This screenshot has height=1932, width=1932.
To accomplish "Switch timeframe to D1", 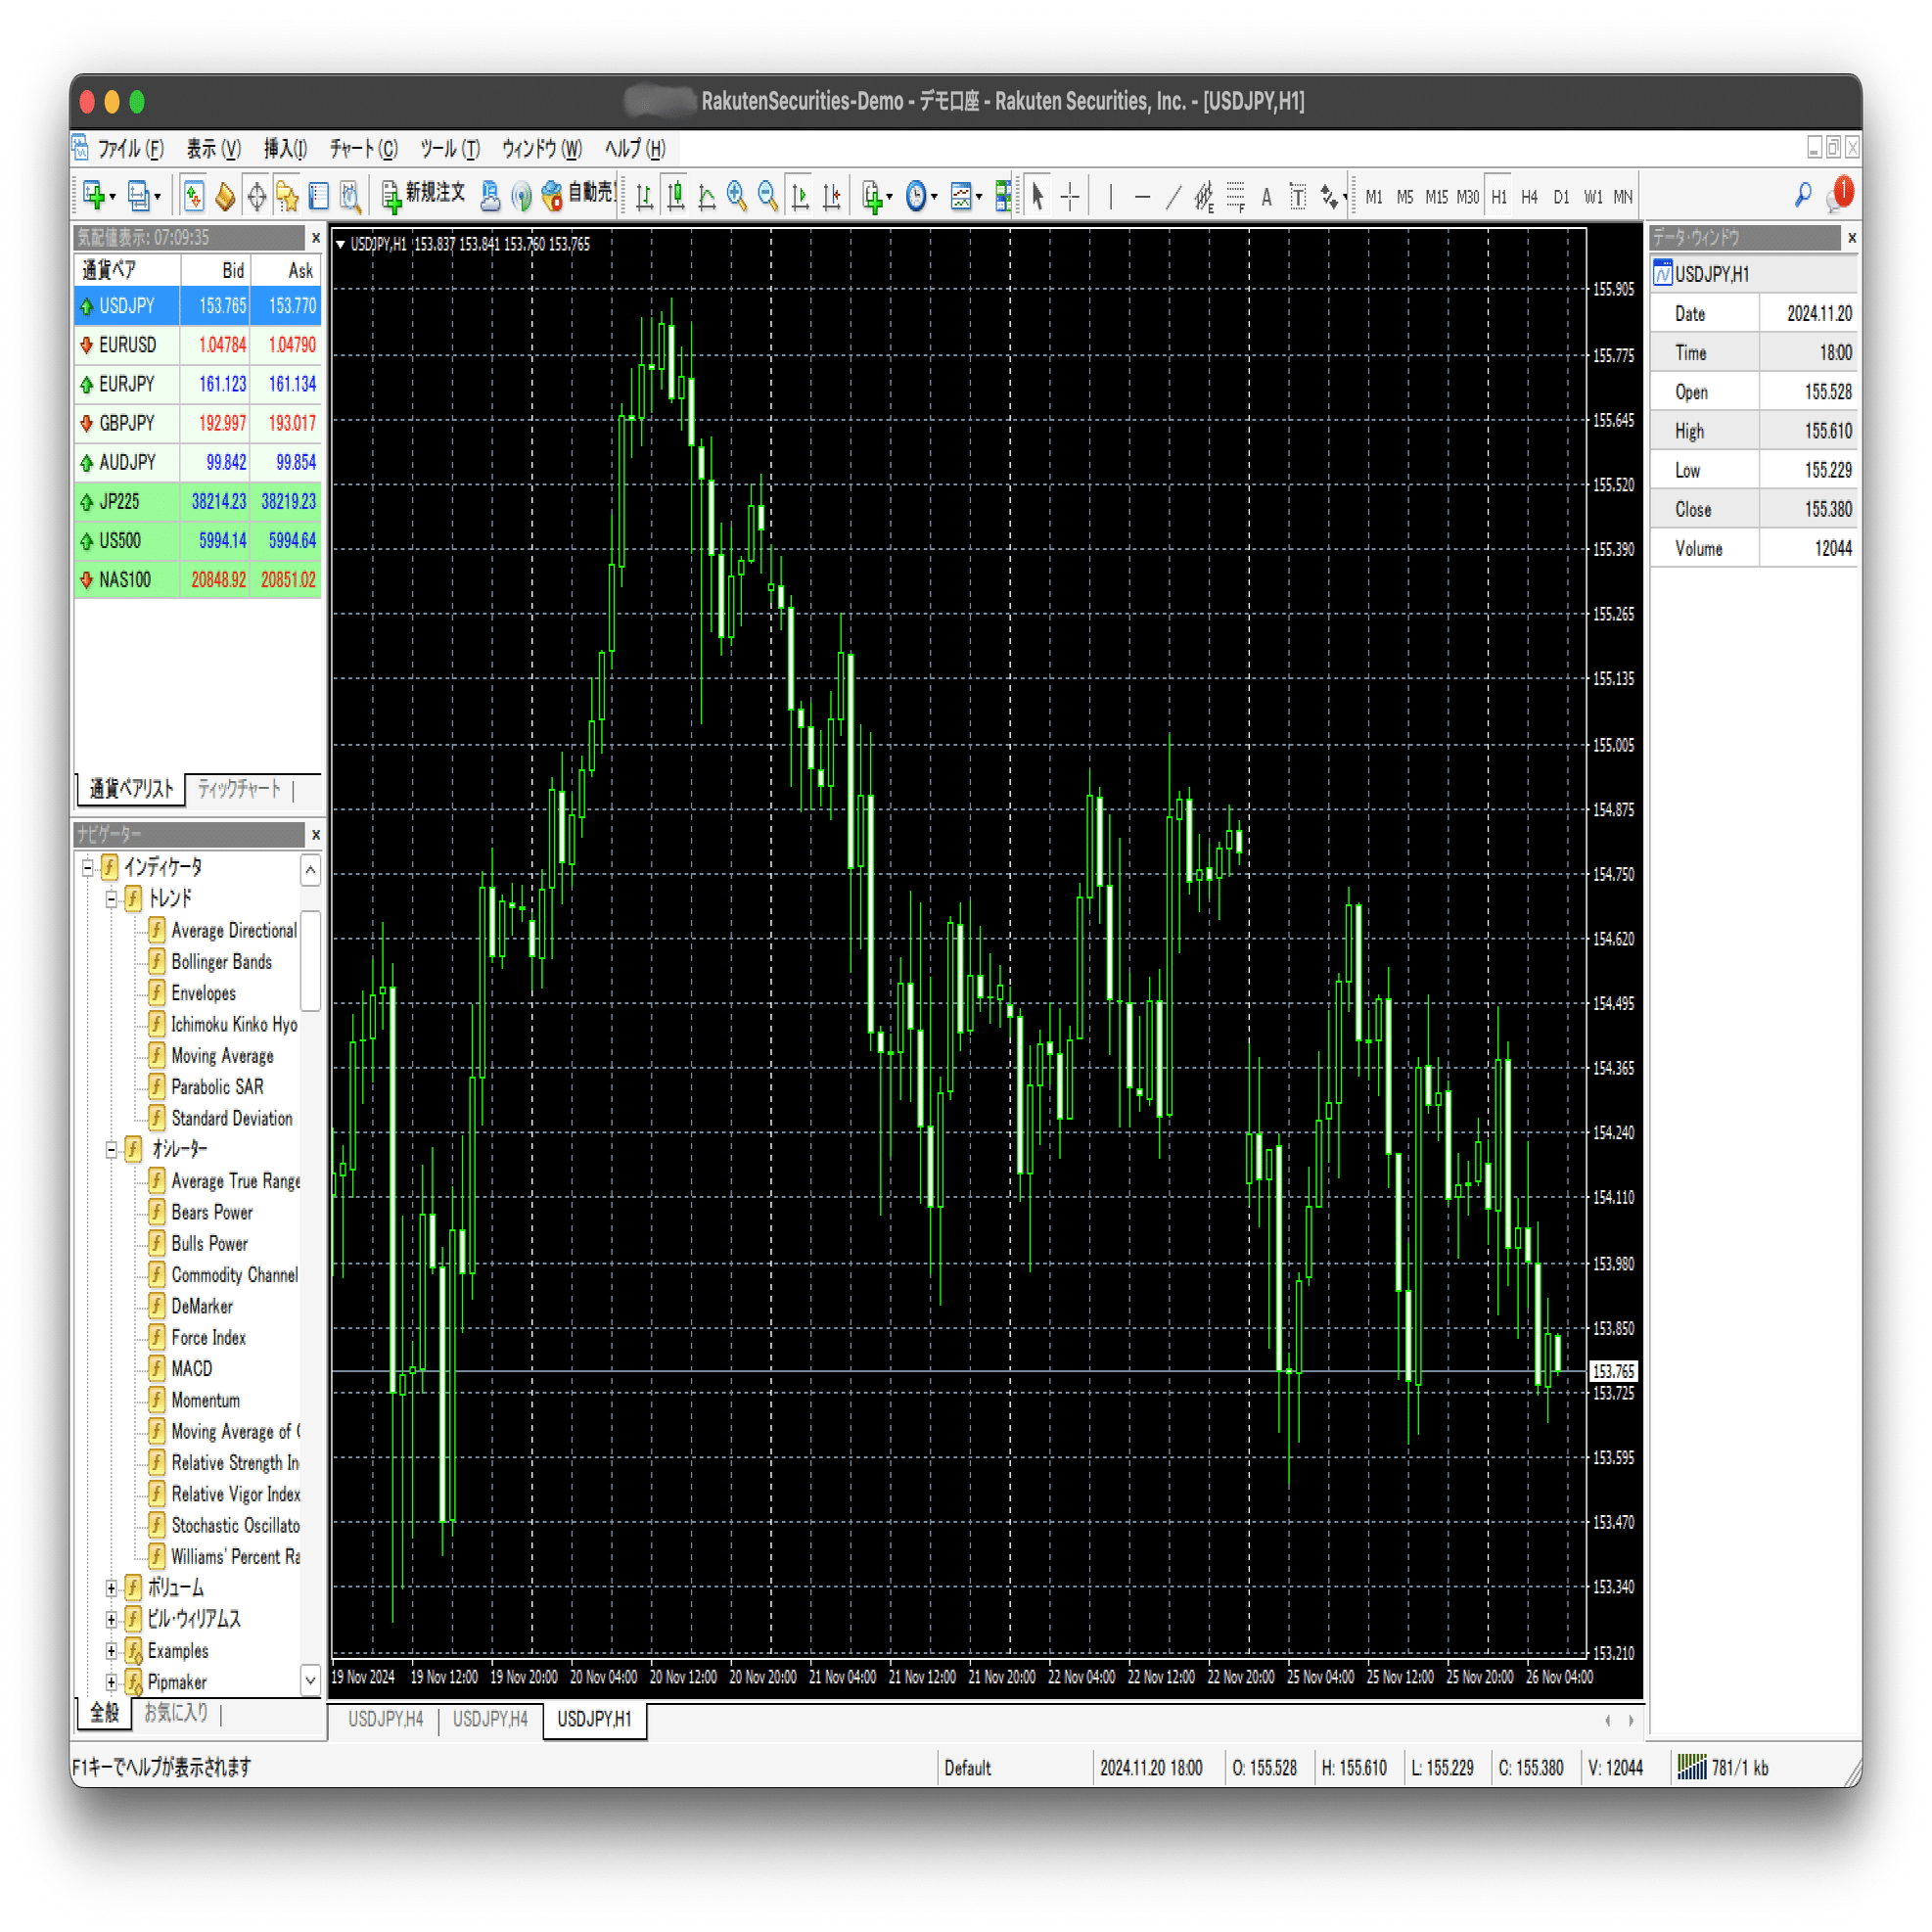I will pos(1562,197).
